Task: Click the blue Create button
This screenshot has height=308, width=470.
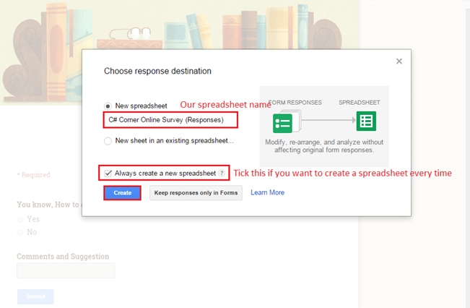Action: point(122,193)
